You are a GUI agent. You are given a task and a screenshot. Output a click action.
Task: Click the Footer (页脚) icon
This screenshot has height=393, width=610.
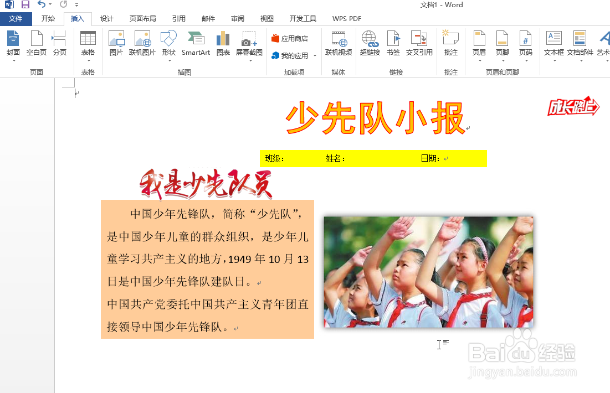pyautogui.click(x=502, y=39)
